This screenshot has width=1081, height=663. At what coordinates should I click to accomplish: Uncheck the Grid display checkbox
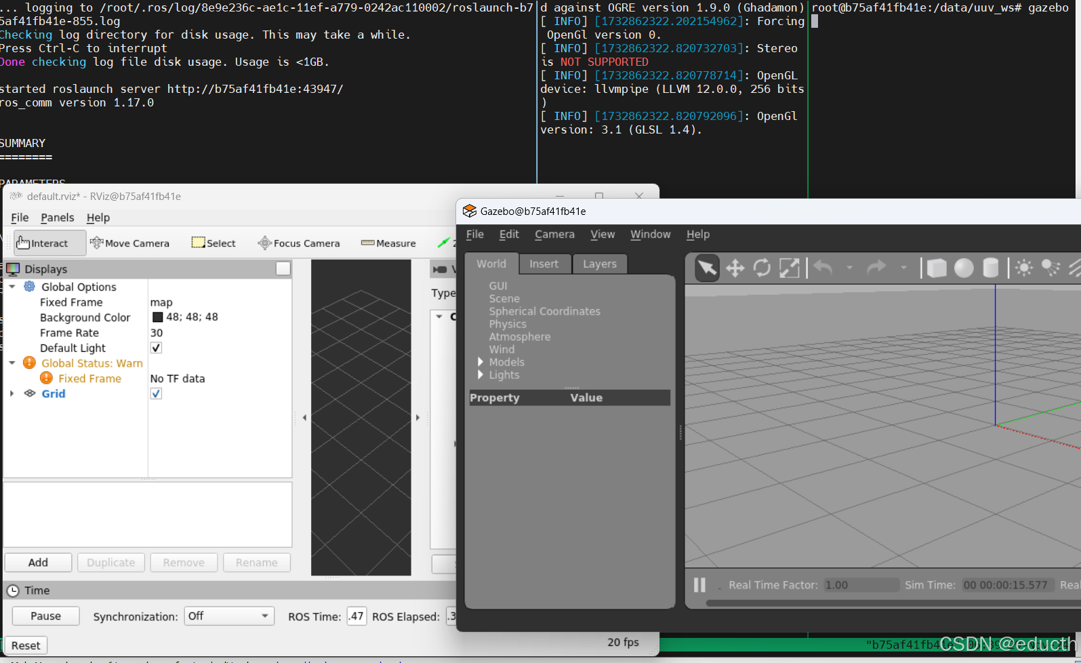[x=156, y=394]
